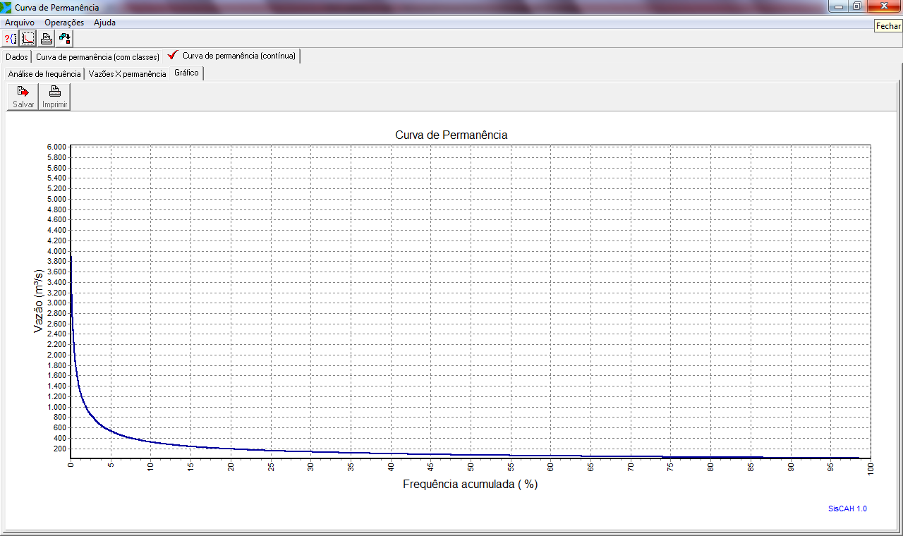Open the Vazões X permanência sub-tab
The image size is (903, 536).
point(127,74)
